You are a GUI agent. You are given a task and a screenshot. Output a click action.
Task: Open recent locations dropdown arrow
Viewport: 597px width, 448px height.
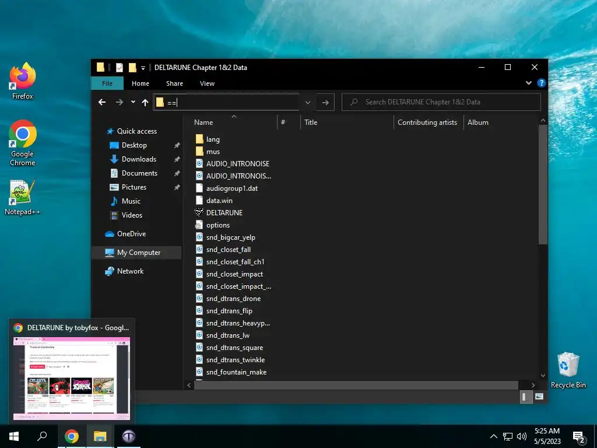pyautogui.click(x=133, y=102)
